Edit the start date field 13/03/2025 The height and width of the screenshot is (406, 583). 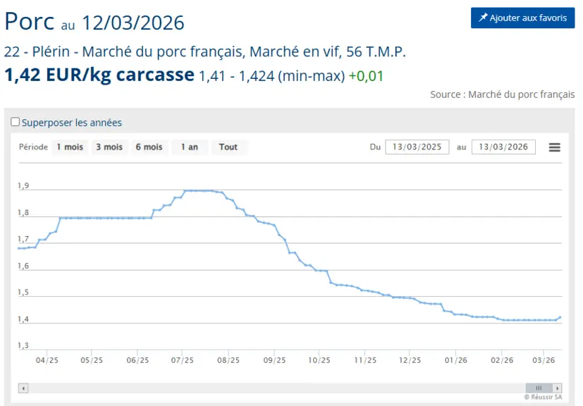pos(417,147)
